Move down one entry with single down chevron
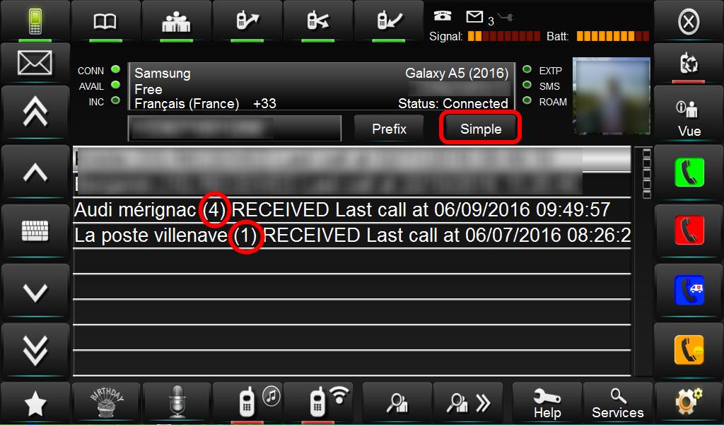Screen dimensions: 724x425 pos(35,291)
